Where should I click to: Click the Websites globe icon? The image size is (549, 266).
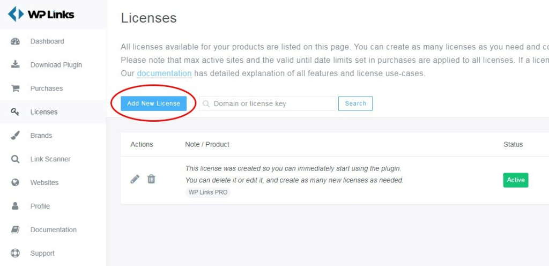16,183
